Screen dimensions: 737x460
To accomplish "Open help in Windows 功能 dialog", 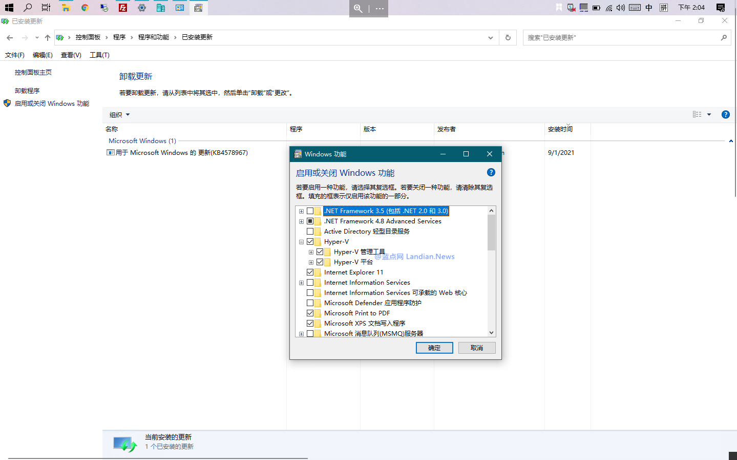I will pyautogui.click(x=491, y=172).
